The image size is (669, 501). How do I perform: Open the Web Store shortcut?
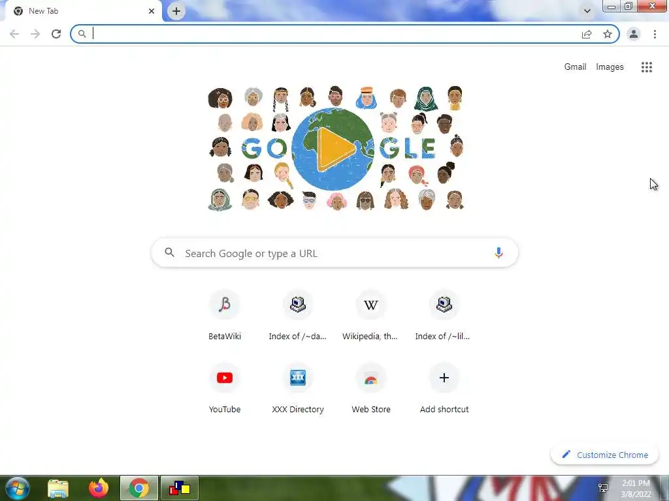371,389
